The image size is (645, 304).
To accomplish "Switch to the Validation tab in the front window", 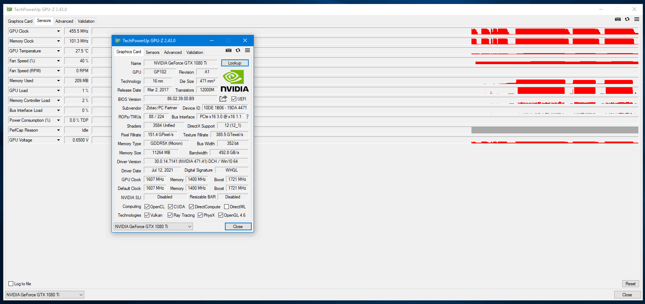I will 194,52.
